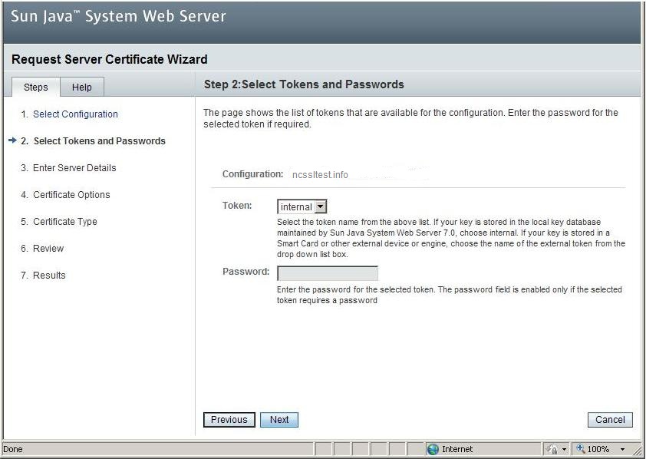The width and height of the screenshot is (646, 459).
Task: Click step 2 Select Tokens and Passwords
Action: click(x=99, y=141)
